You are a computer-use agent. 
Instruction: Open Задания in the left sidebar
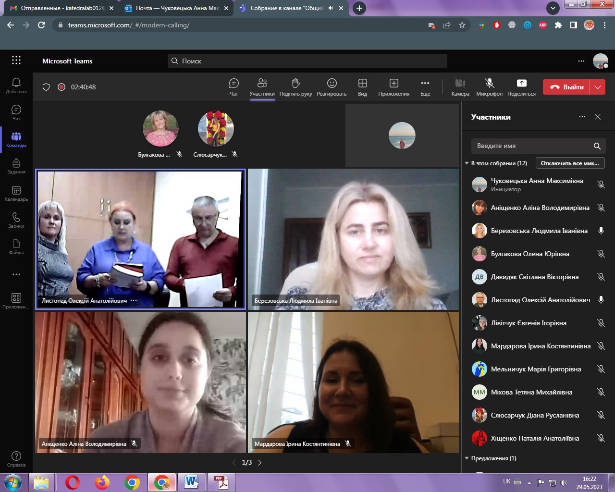pyautogui.click(x=16, y=166)
